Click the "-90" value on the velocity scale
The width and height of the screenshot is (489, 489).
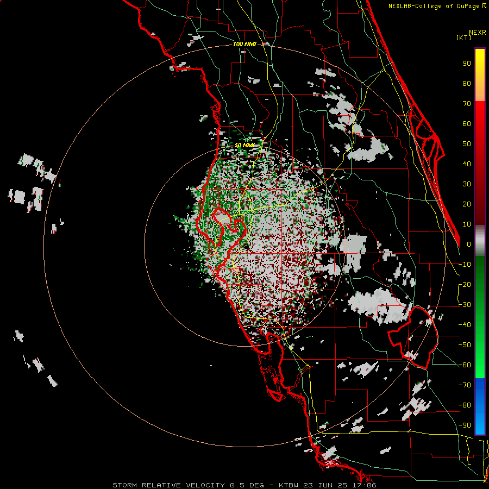(465, 425)
